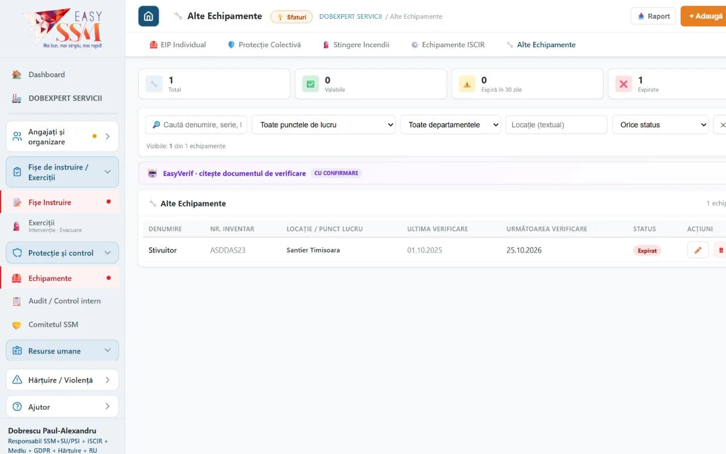Image resolution: width=726 pixels, height=454 pixels.
Task: Click the Stivuitor equipment name
Action: [x=163, y=250]
